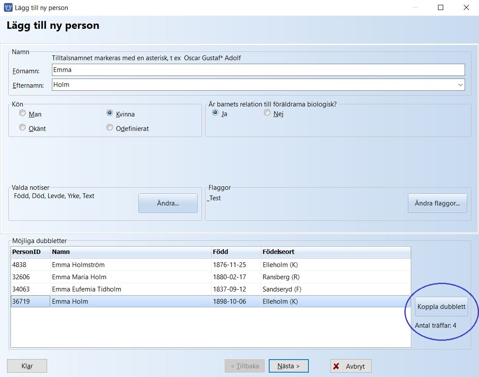Cancel the dialog with Avbryt
This screenshot has width=479, height=377.
pyautogui.click(x=351, y=366)
